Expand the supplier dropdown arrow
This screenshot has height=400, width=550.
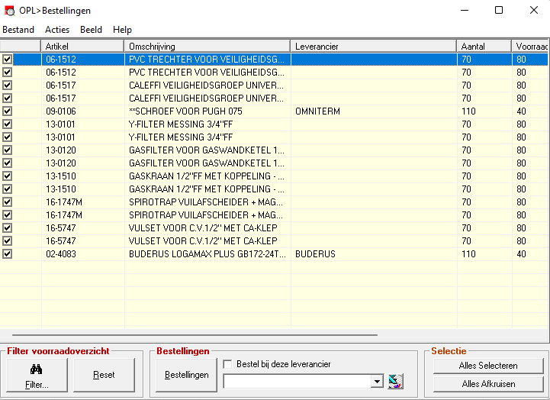click(377, 382)
